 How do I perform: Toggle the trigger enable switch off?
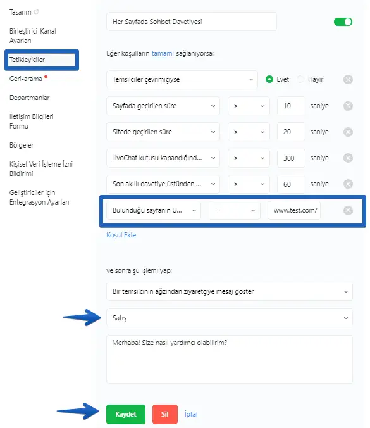[343, 22]
